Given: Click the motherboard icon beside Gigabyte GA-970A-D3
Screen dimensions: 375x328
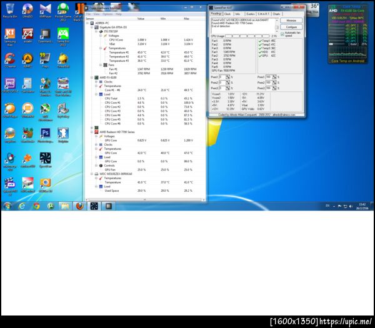Looking at the screenshot, I should [x=96, y=27].
